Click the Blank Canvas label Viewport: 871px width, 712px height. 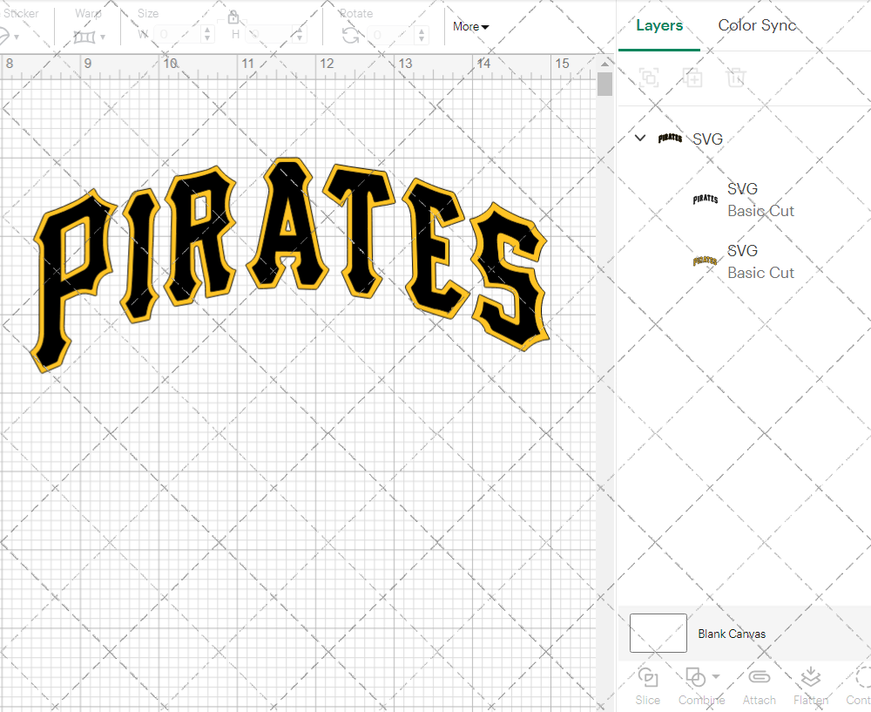[x=732, y=634]
